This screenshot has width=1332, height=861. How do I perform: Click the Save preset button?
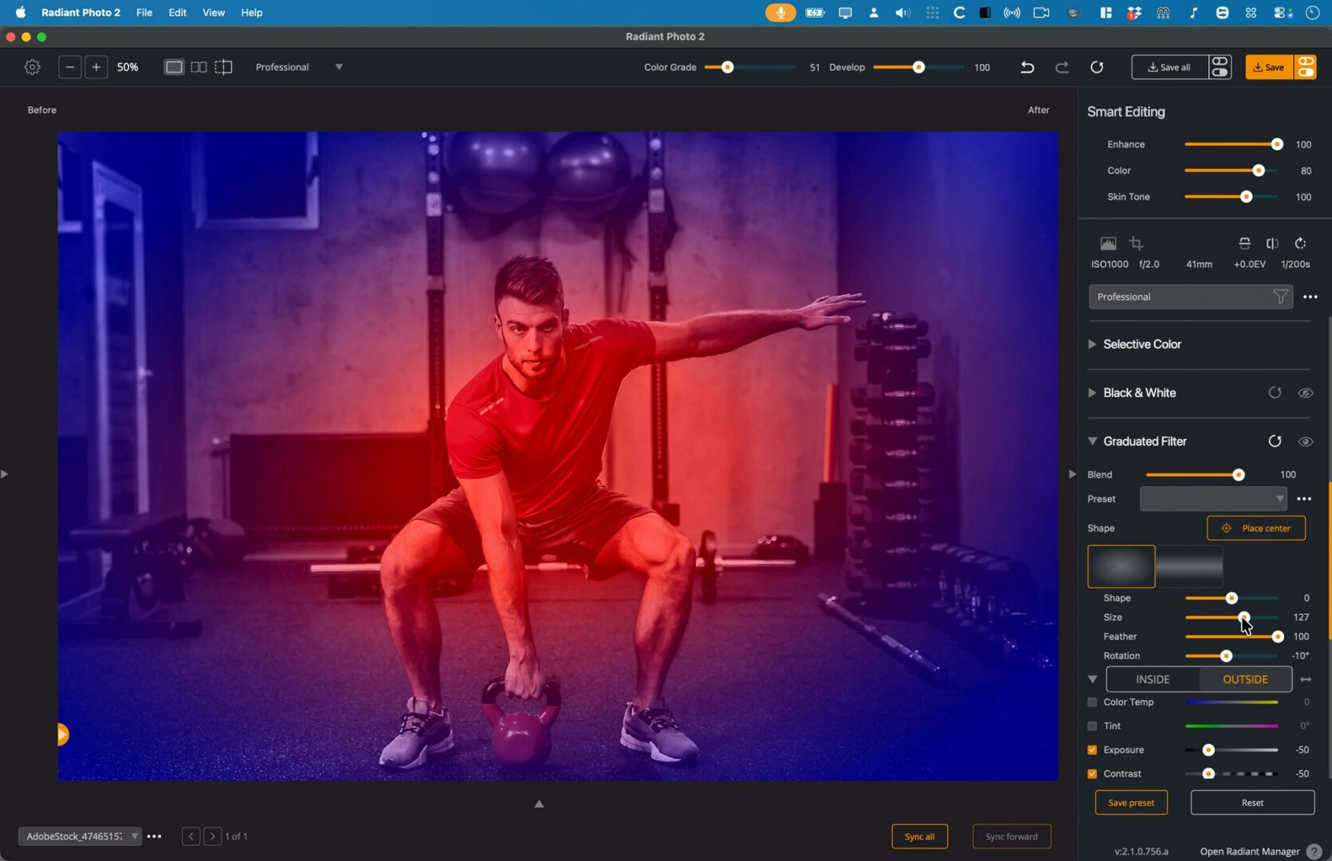[1130, 803]
